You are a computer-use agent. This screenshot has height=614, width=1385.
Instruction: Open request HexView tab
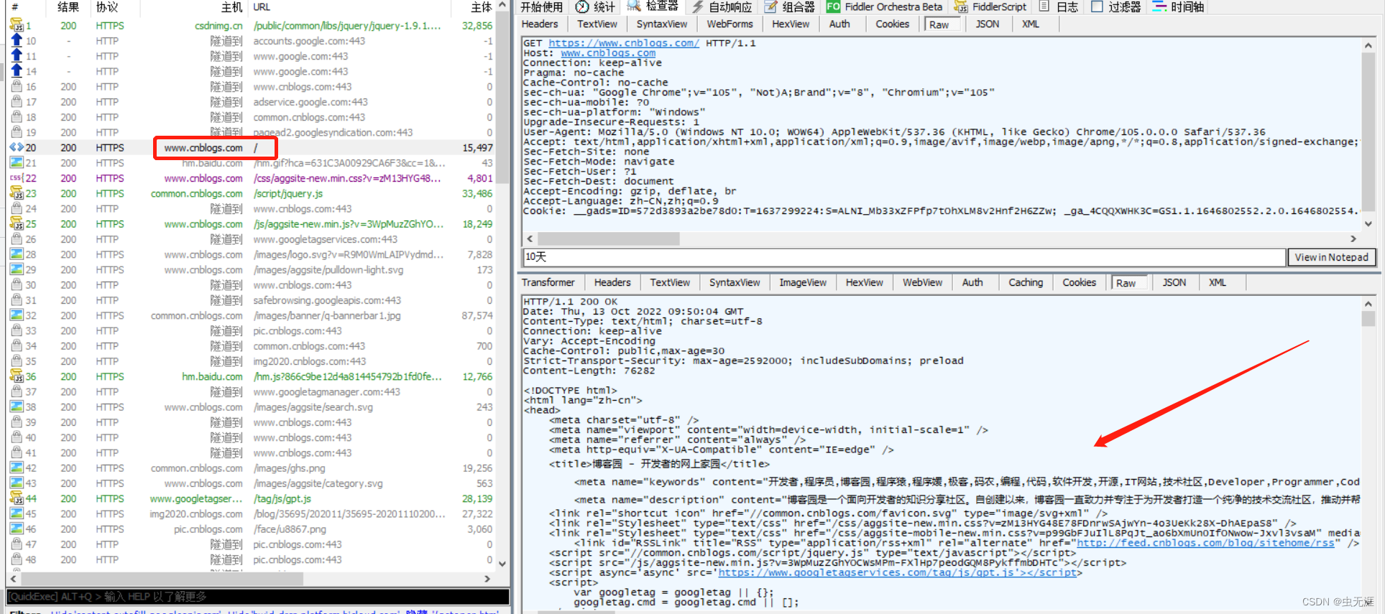pyautogui.click(x=791, y=24)
